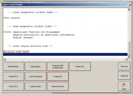This screenshot has height=95, width=133.
Task: Click the 'DTCs cleared' log line
Action: tap(11, 18)
